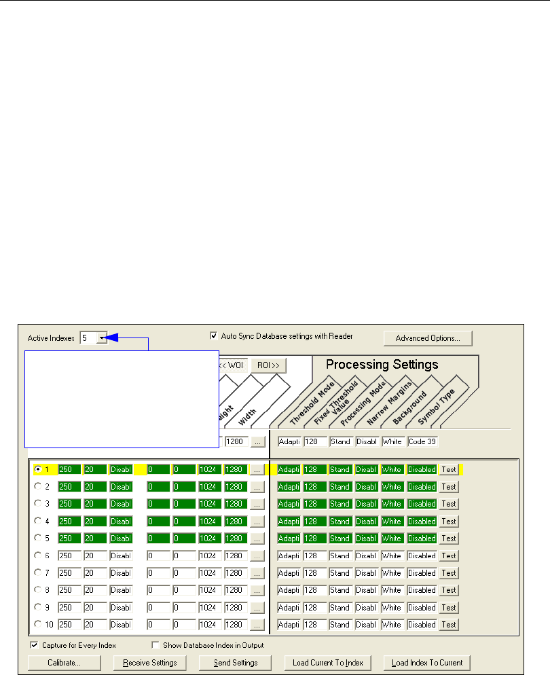
Task: Click Threshold Mode field in index 1 row
Action: (289, 469)
